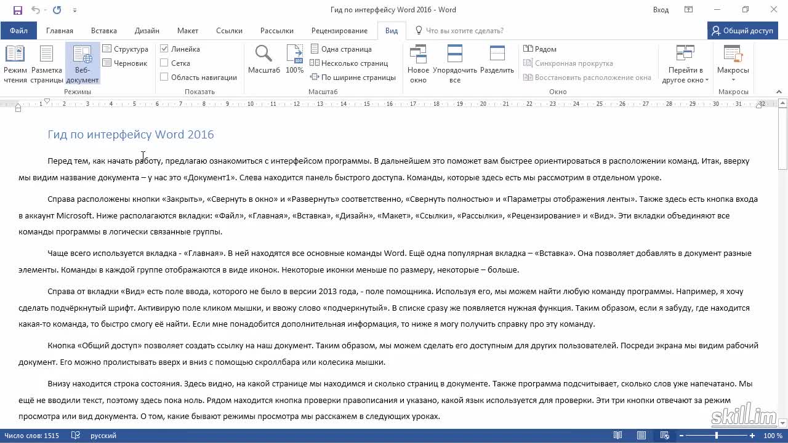The image size is (788, 443).
Task: Switch to web layout in status bar
Action: [x=665, y=436]
